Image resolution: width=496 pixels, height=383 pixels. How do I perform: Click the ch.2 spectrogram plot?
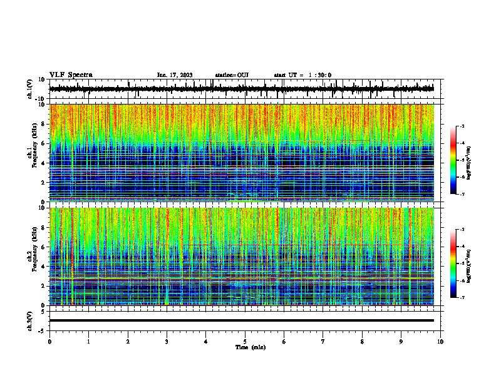click(242, 257)
